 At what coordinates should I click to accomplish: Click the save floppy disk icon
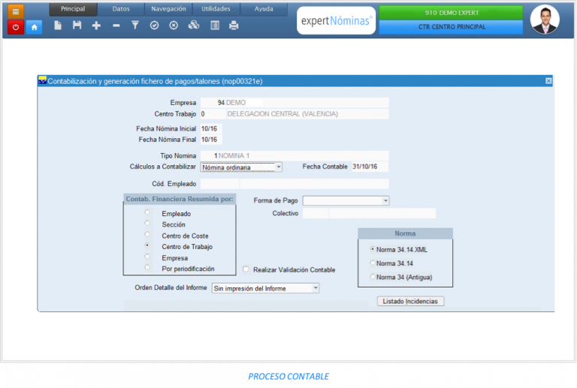click(x=77, y=26)
